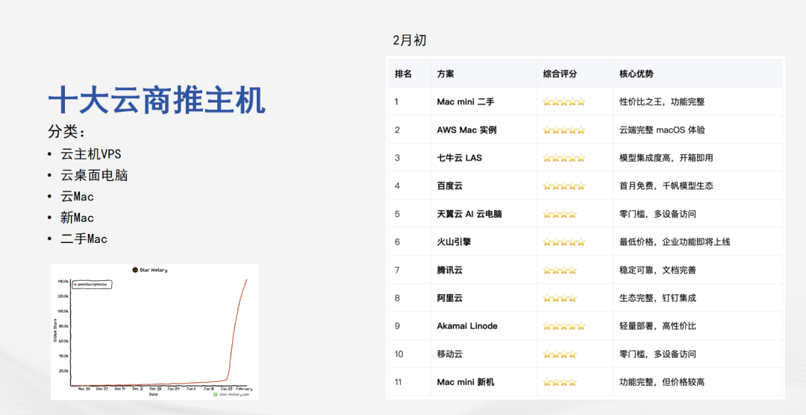Click rank number 1 in the table
Viewport: 806px width, 415px height.
tap(397, 101)
